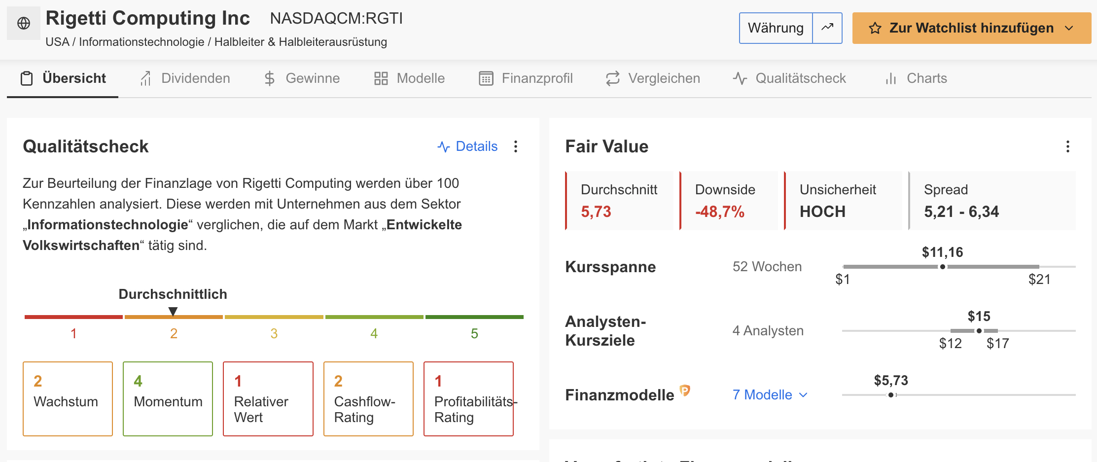The height and width of the screenshot is (462, 1097).
Task: Select the Cashflow-Rating score card
Action: pos(368,399)
